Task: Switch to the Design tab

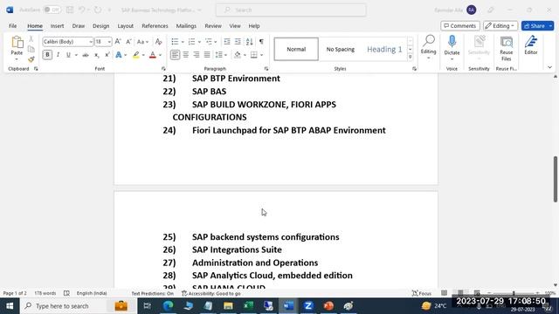Action: pos(101,26)
